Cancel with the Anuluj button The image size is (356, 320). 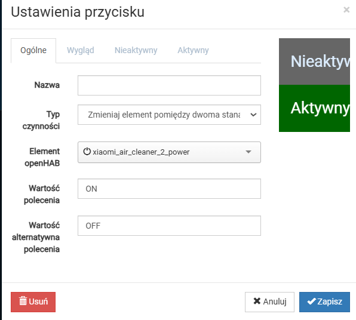[269, 302]
